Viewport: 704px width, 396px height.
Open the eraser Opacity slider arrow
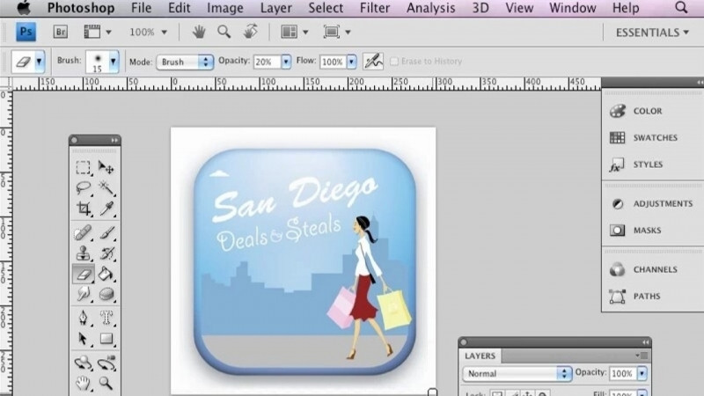click(x=286, y=62)
